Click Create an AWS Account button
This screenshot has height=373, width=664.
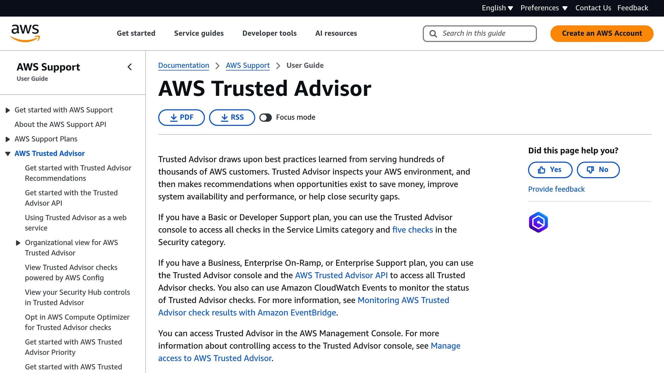coord(602,33)
